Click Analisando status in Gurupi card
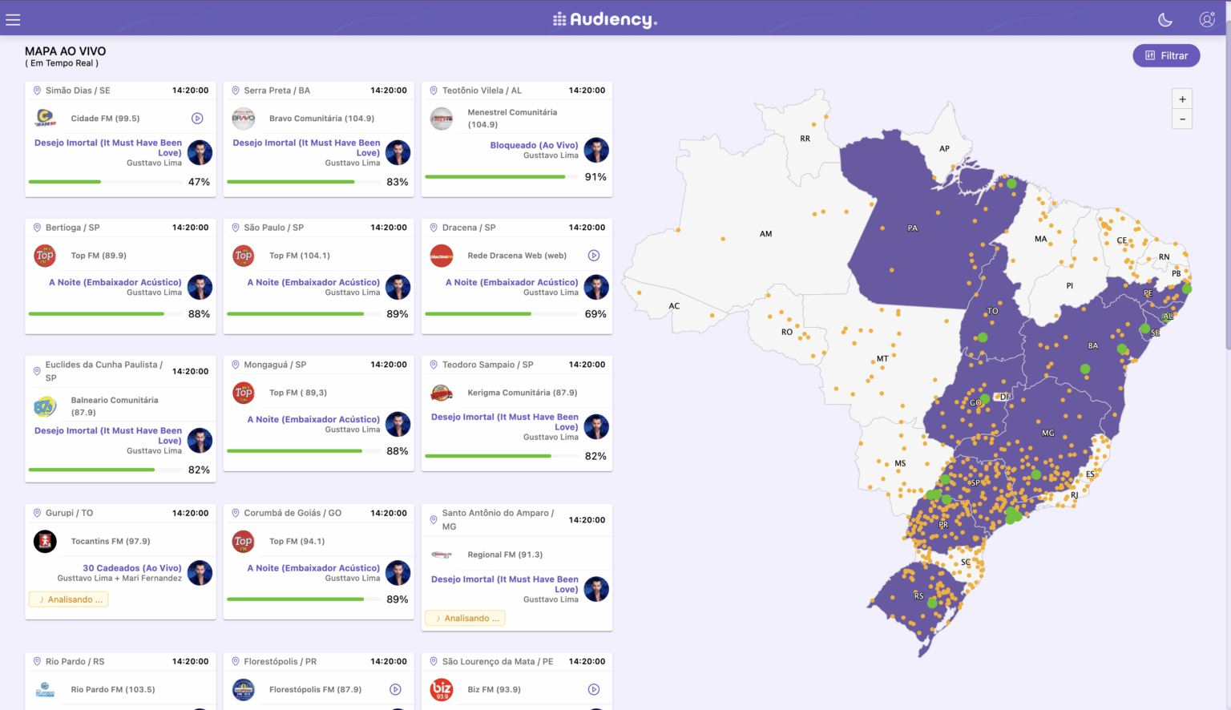Screen dimensions: 1231x710 69,599
